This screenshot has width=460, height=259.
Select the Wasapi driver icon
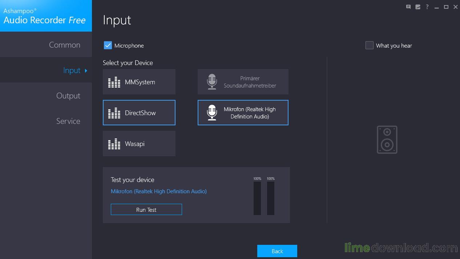pos(114,143)
